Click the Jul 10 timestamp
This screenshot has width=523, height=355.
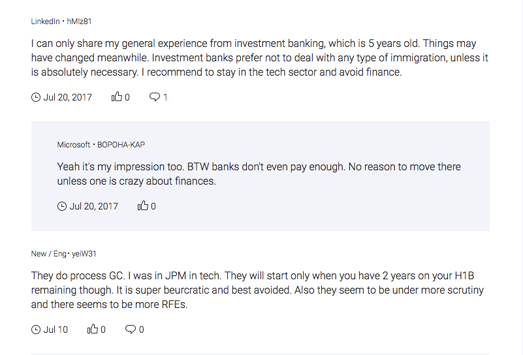(x=55, y=330)
